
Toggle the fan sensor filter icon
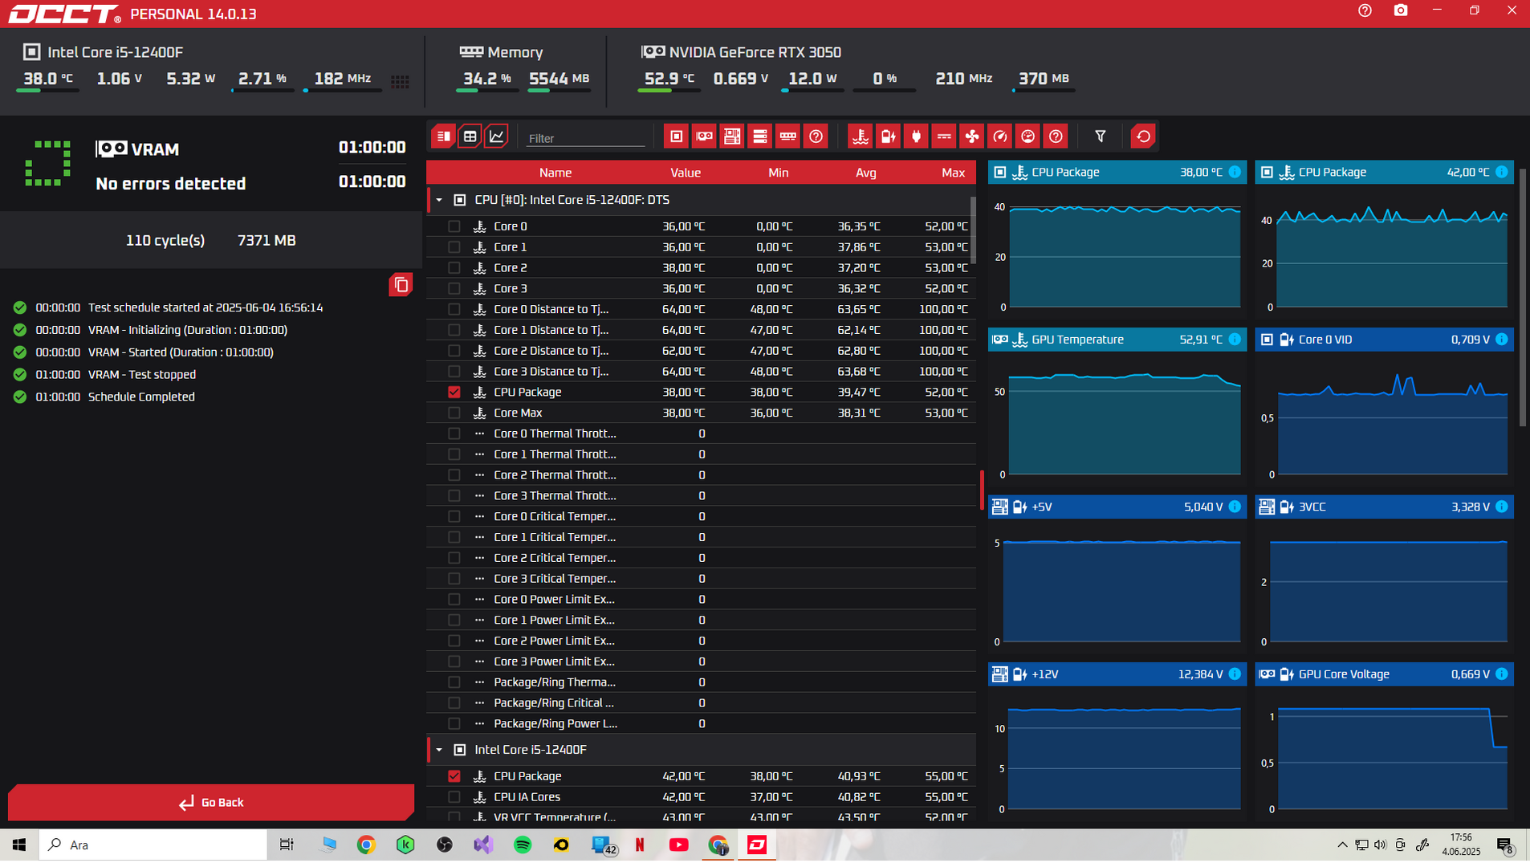(972, 136)
